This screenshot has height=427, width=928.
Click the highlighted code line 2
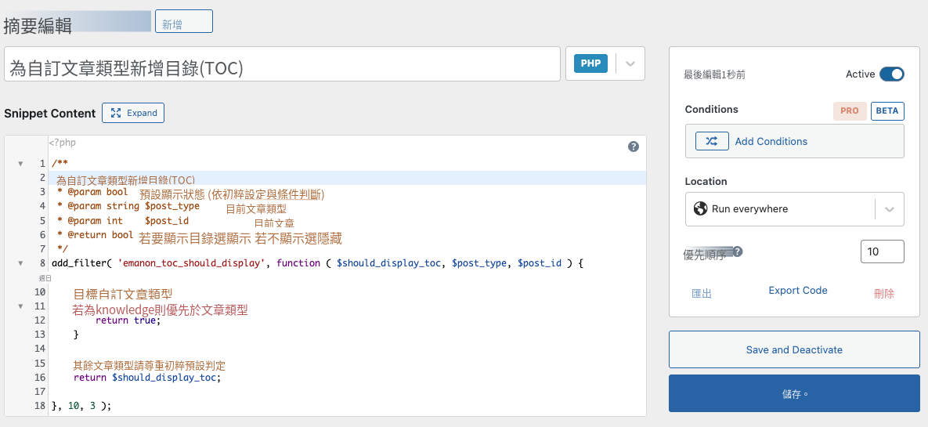pos(348,179)
